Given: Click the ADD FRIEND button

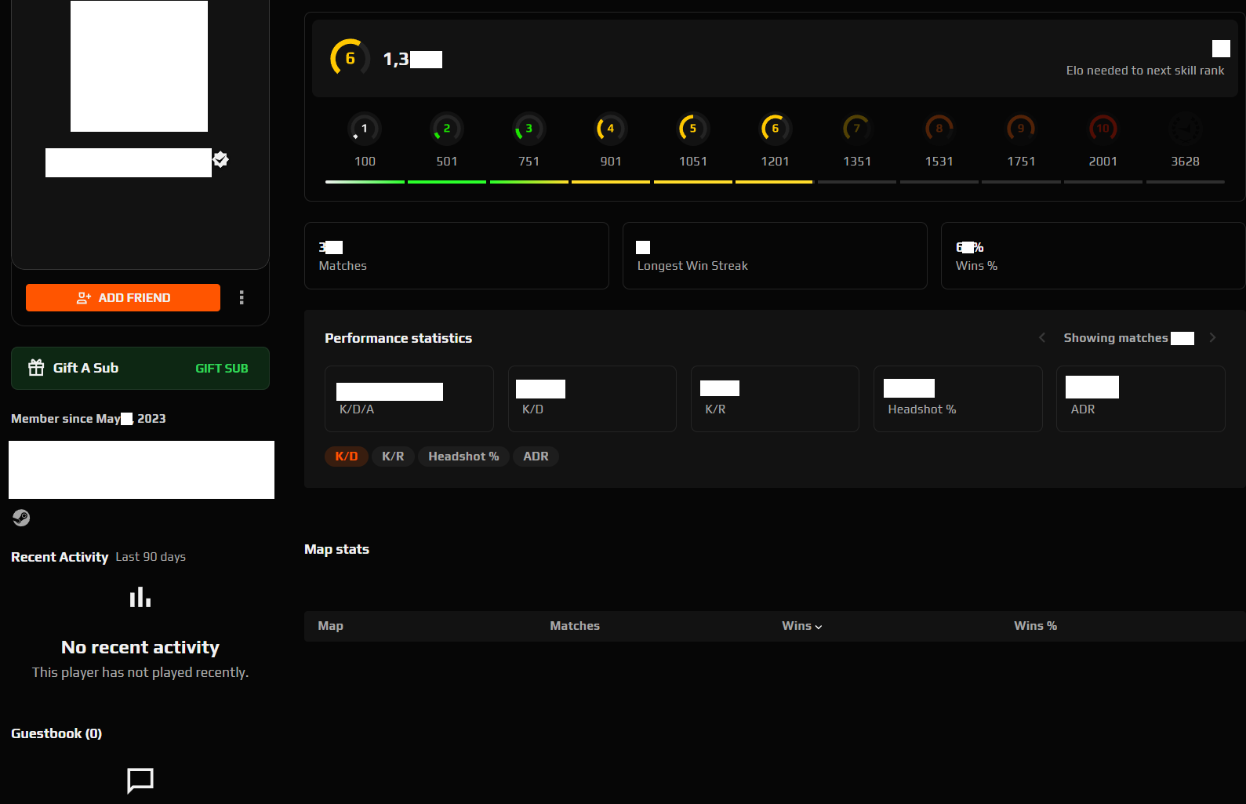Looking at the screenshot, I should tap(123, 298).
